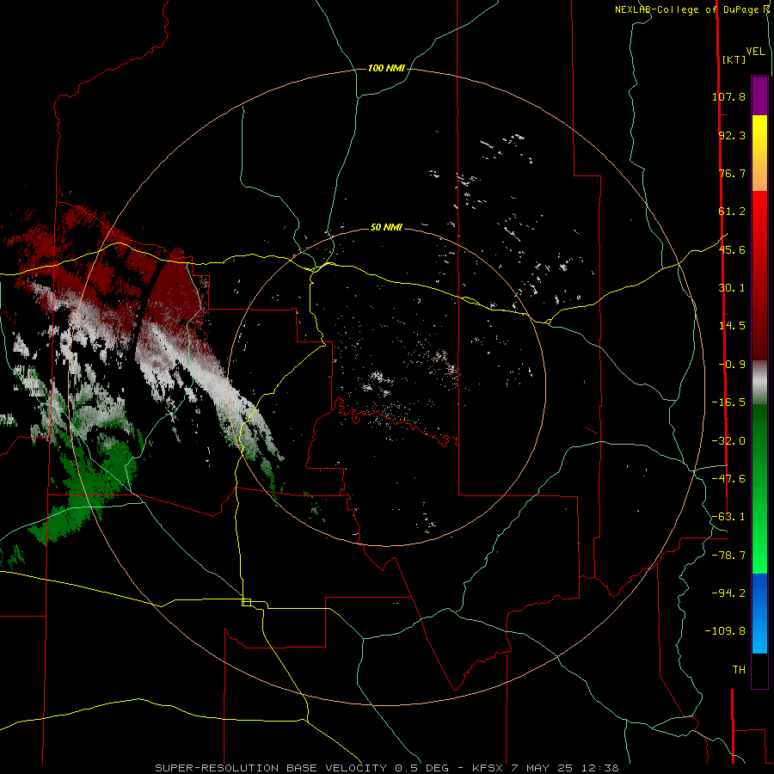774x774 pixels.
Task: Click the -32.0 legend value
Action: [x=728, y=441]
